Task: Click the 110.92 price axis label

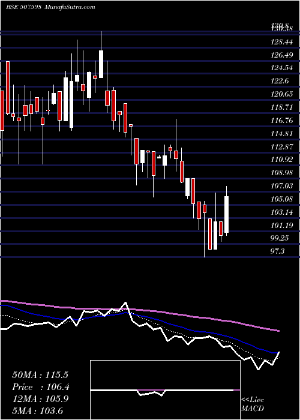Action: 282,160
